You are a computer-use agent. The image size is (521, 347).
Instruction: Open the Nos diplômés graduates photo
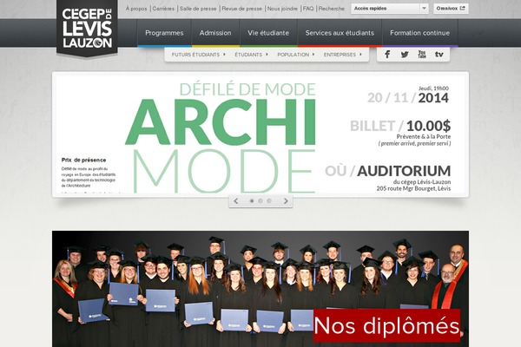(x=260, y=289)
